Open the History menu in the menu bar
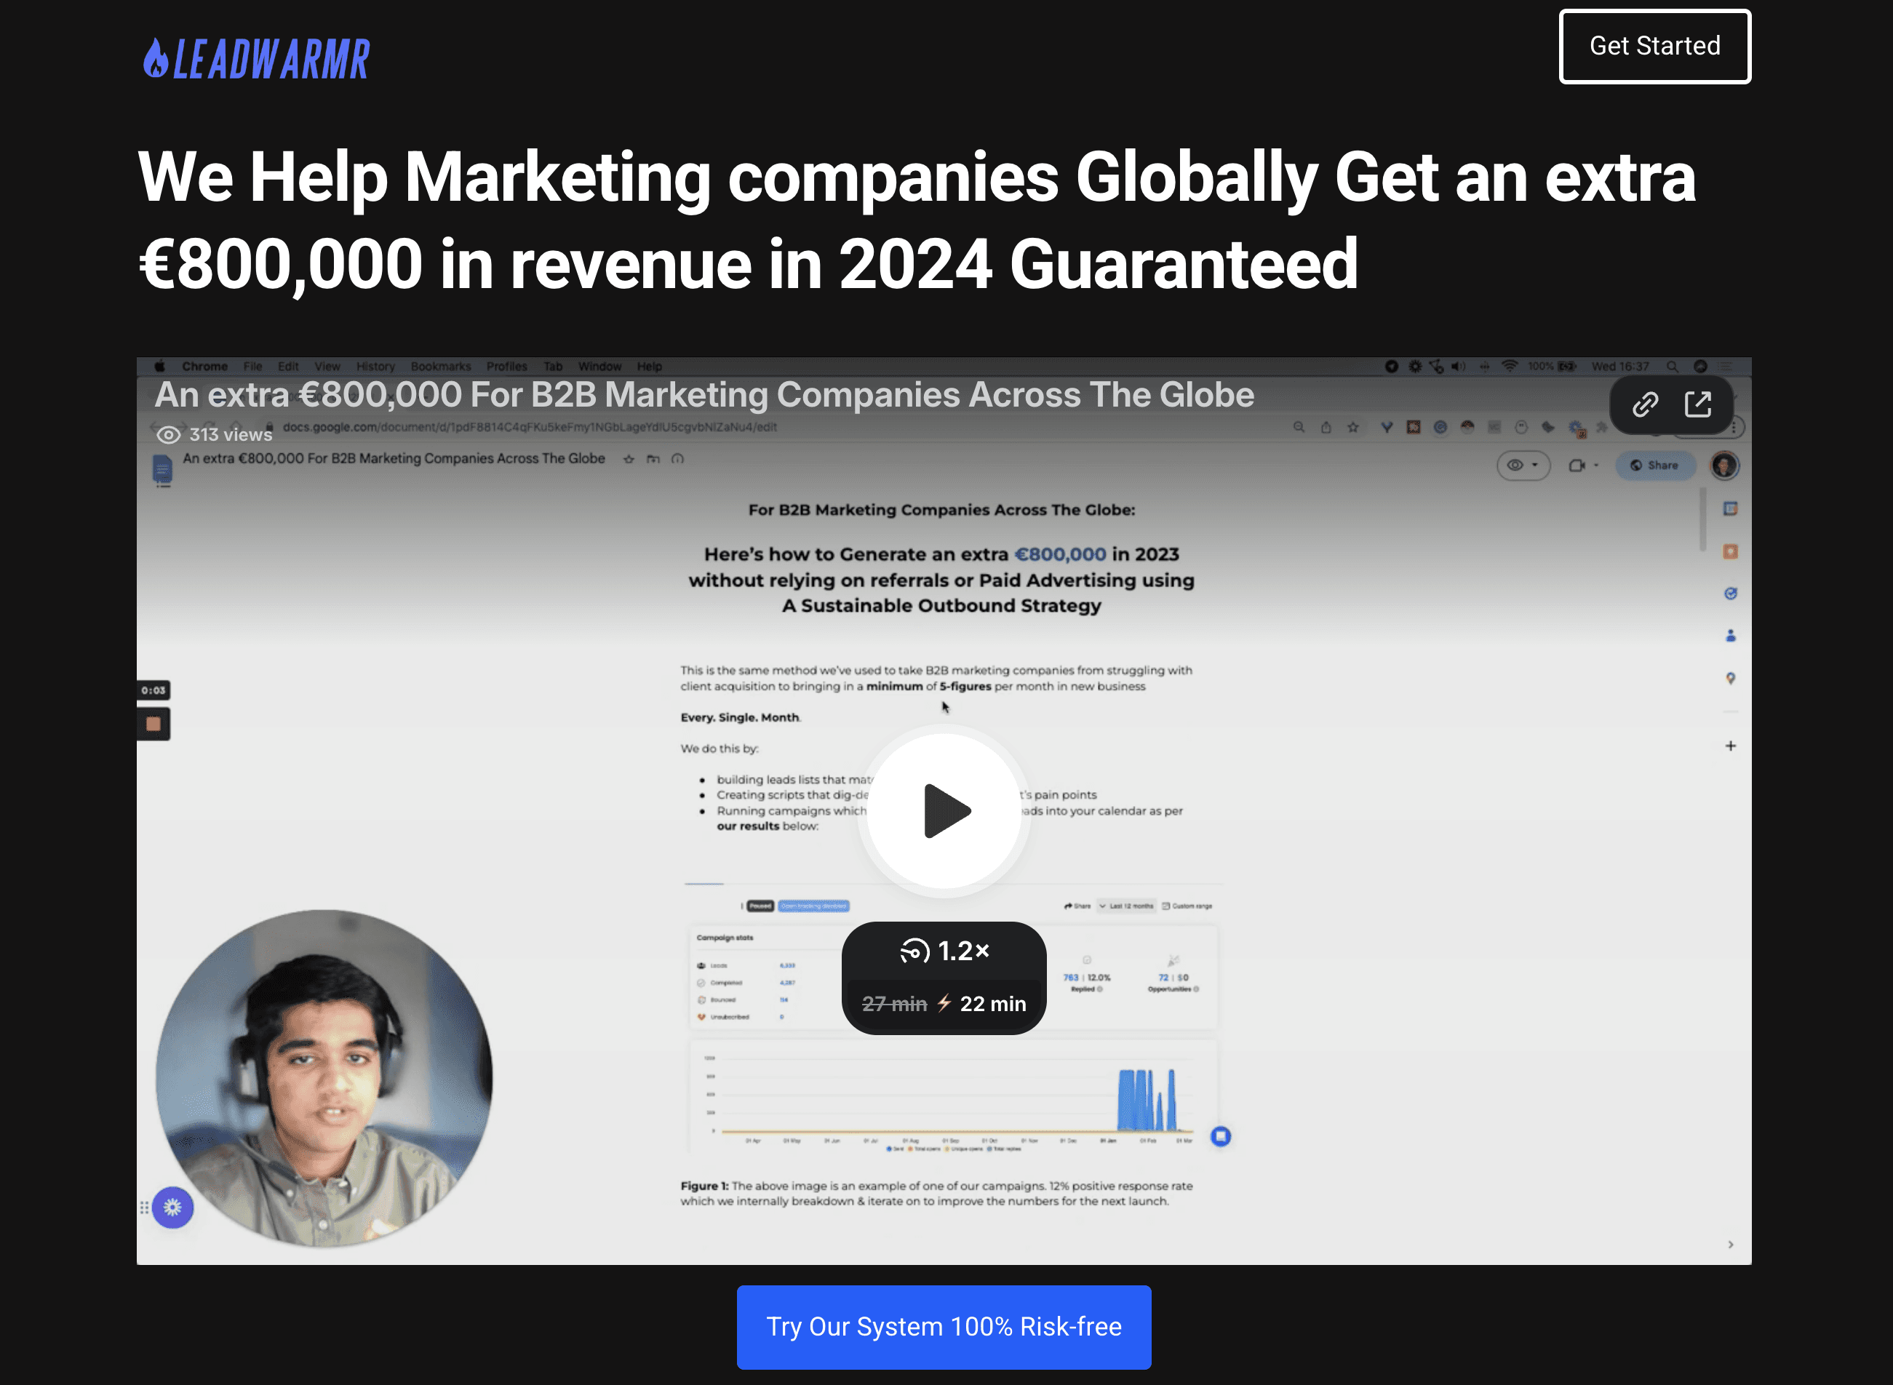The width and height of the screenshot is (1893, 1385). 375,367
